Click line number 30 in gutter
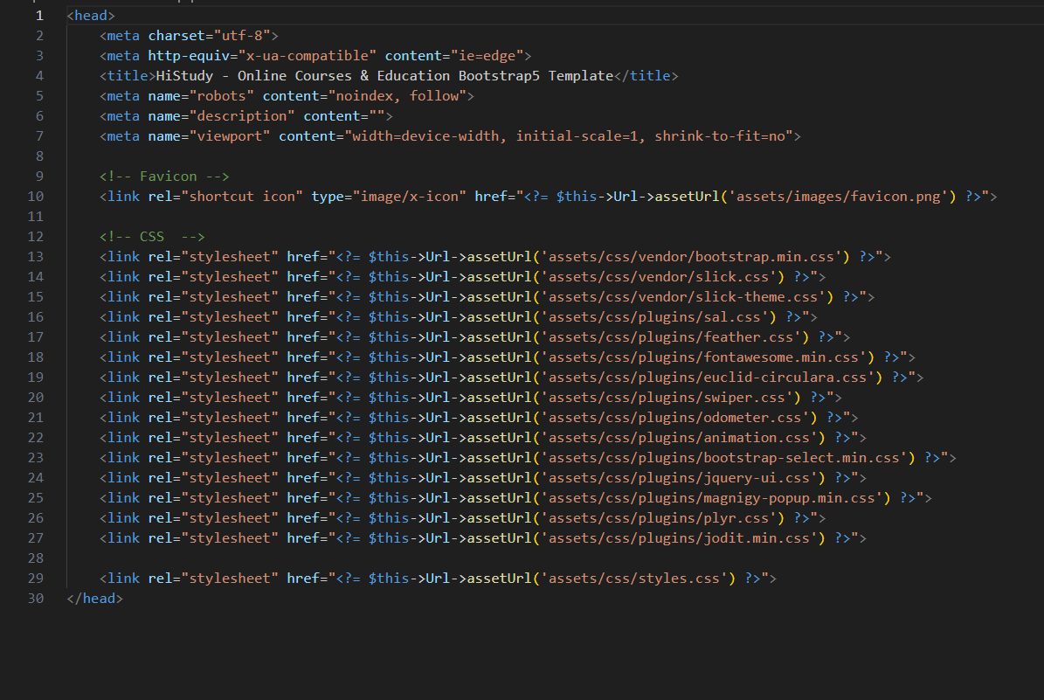The width and height of the screenshot is (1044, 700). point(35,598)
